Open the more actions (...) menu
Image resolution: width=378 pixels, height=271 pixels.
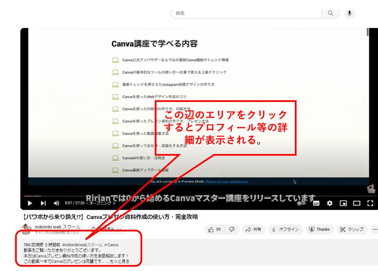click(x=374, y=229)
